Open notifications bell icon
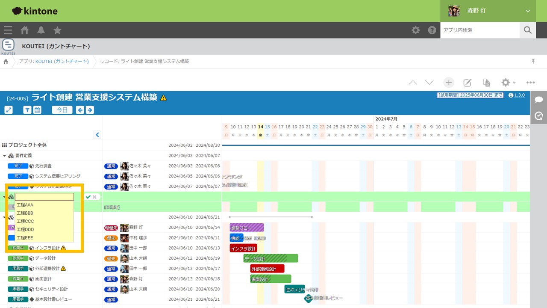The image size is (547, 308). (41, 30)
